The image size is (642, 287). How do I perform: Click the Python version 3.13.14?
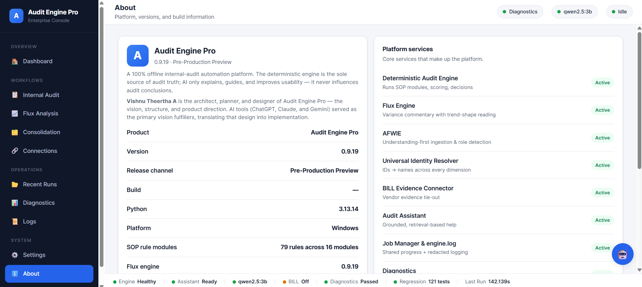pos(348,209)
